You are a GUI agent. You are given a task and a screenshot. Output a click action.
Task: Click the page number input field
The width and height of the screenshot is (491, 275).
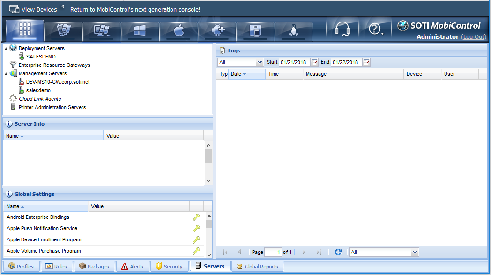click(273, 252)
